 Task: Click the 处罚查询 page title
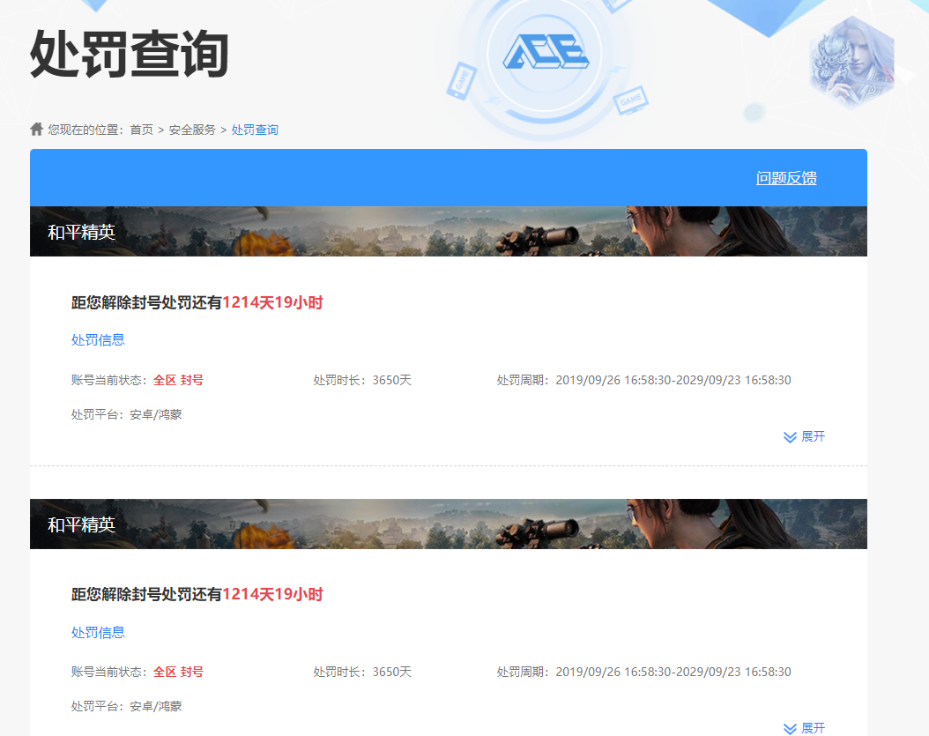click(130, 55)
